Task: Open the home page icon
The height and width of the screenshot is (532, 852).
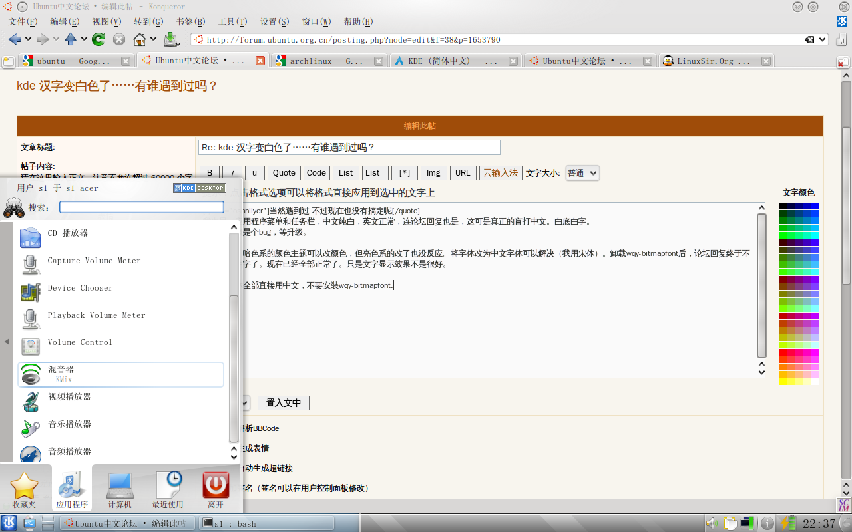Action: tap(140, 39)
